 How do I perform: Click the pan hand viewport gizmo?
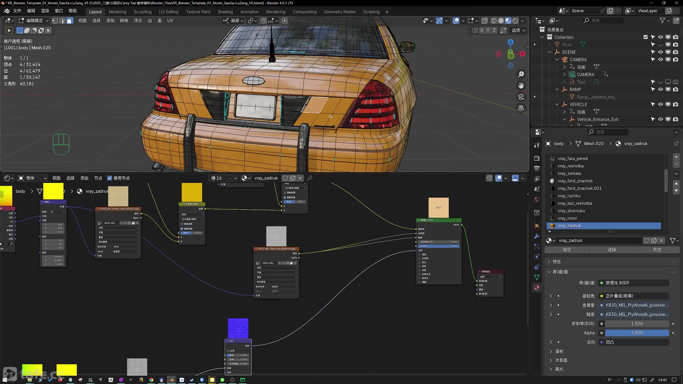coord(521,86)
